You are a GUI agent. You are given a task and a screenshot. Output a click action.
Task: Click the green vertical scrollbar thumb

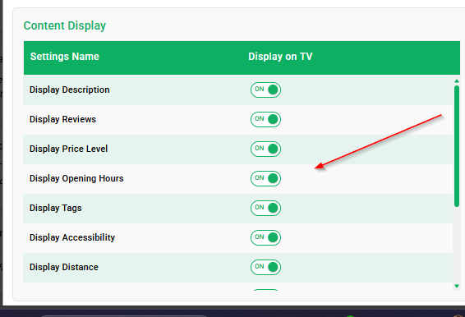point(457,146)
